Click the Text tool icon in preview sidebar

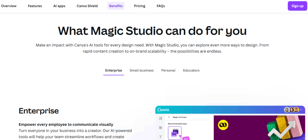click(161, 137)
